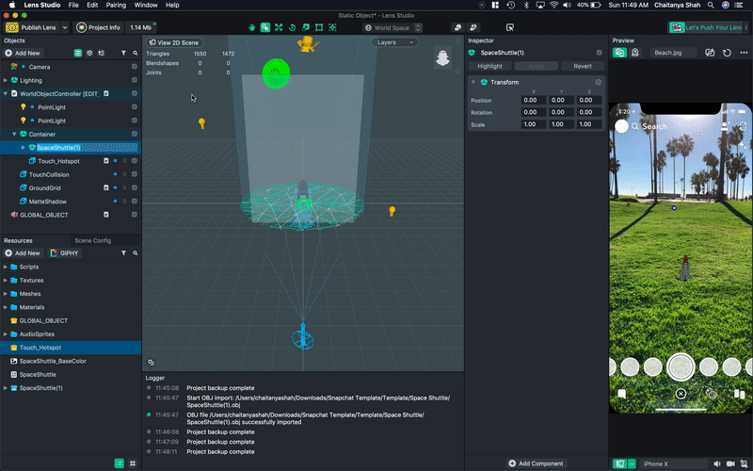Open the Edit menu

click(92, 5)
